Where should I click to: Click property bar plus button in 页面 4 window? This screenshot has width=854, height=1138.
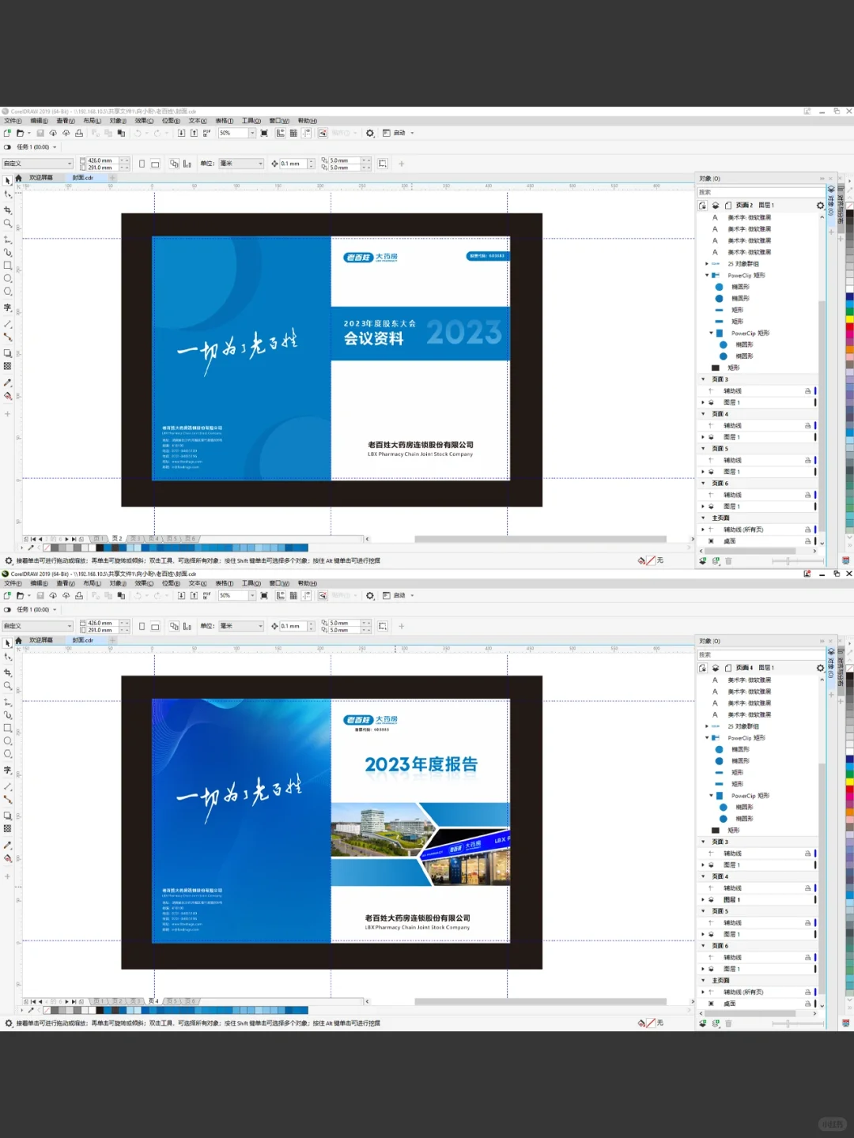401,626
